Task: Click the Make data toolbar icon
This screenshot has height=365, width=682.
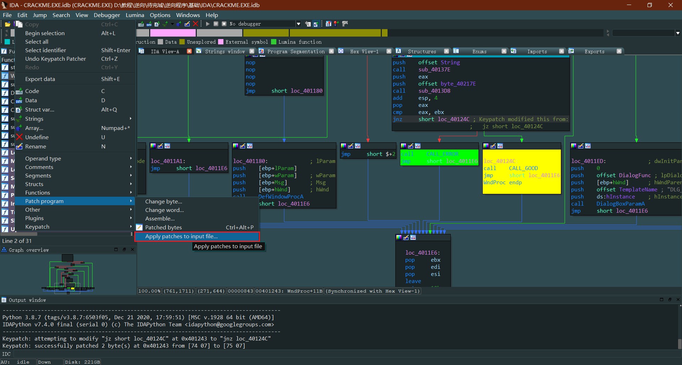Action: pyautogui.click(x=149, y=24)
